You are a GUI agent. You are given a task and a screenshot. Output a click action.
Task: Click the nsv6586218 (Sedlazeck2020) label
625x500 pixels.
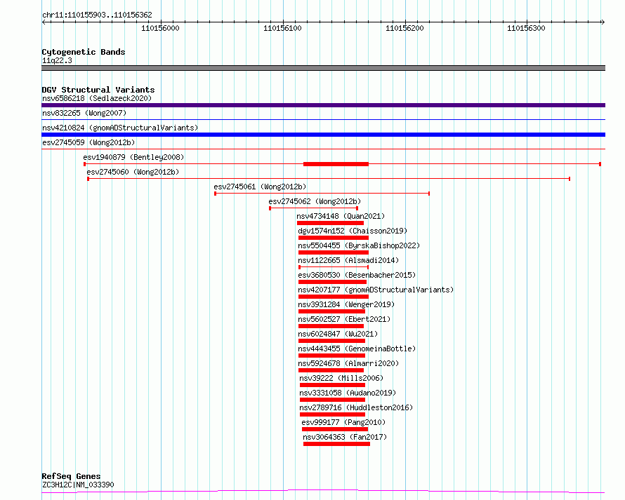(97, 98)
